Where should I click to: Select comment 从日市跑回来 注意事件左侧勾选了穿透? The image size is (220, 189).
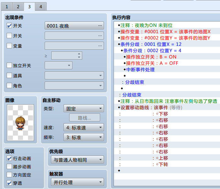point(167,101)
